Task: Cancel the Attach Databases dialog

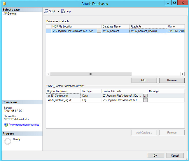Action: point(175,155)
